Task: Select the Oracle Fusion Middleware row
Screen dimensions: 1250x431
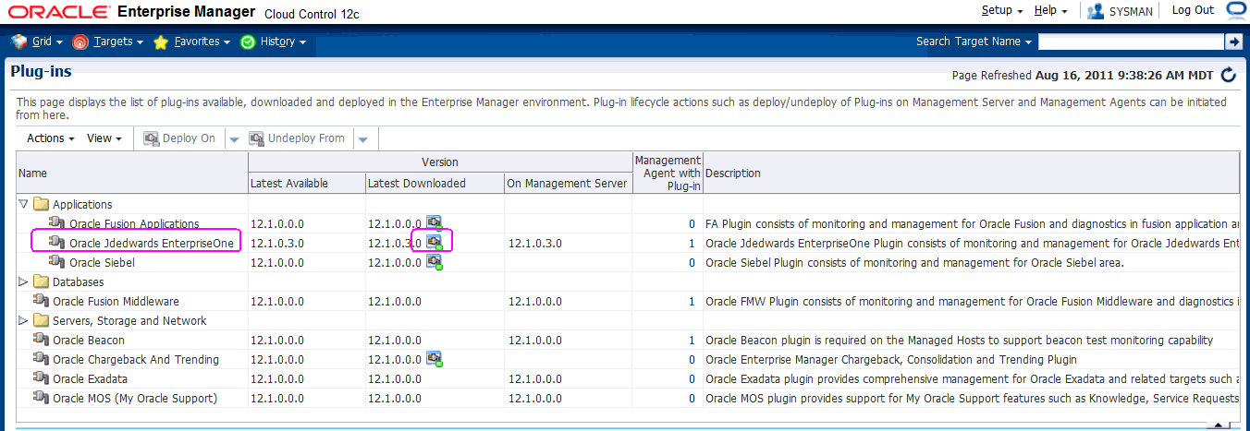Action: (628, 301)
